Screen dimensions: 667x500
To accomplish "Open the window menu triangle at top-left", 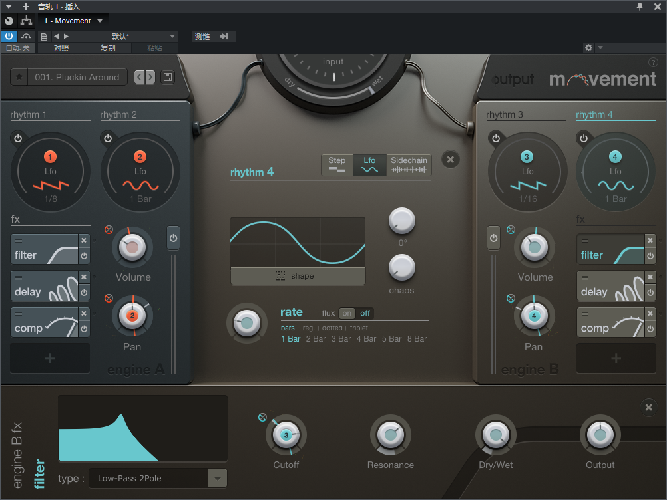I will coord(9,7).
